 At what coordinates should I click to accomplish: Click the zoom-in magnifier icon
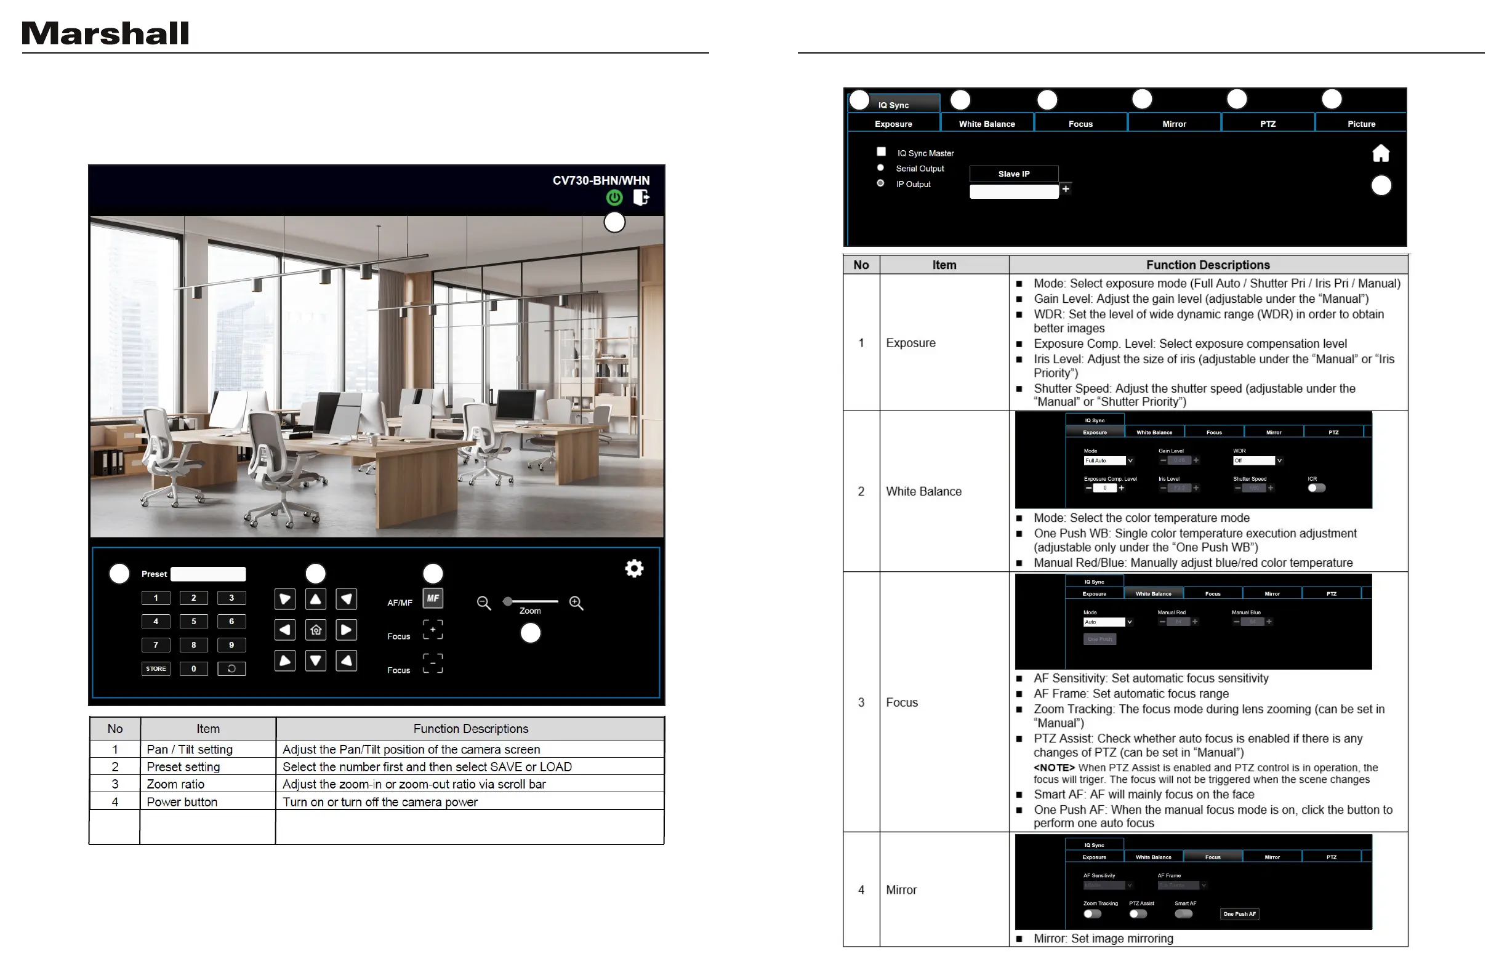(576, 603)
